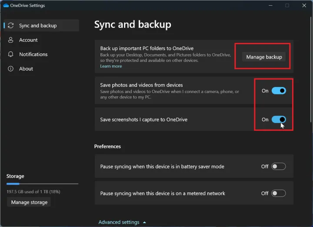
Task: Click the Advanced settings arrow icon
Action: click(144, 222)
